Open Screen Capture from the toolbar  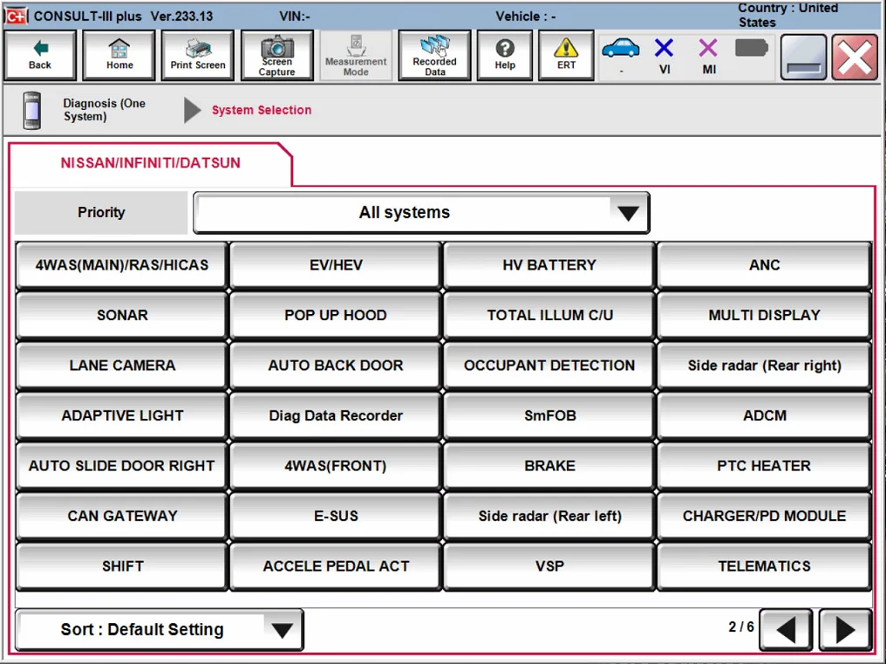276,54
